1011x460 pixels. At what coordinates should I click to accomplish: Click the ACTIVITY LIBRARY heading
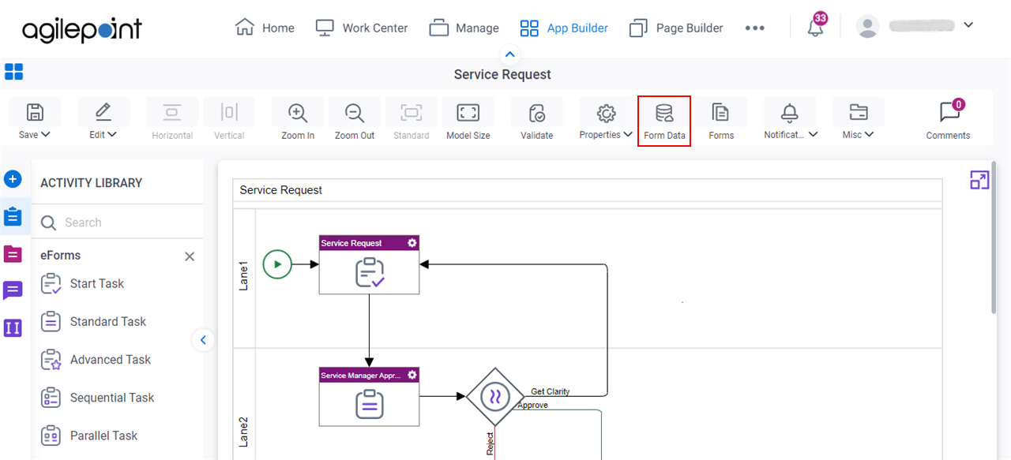tap(92, 183)
